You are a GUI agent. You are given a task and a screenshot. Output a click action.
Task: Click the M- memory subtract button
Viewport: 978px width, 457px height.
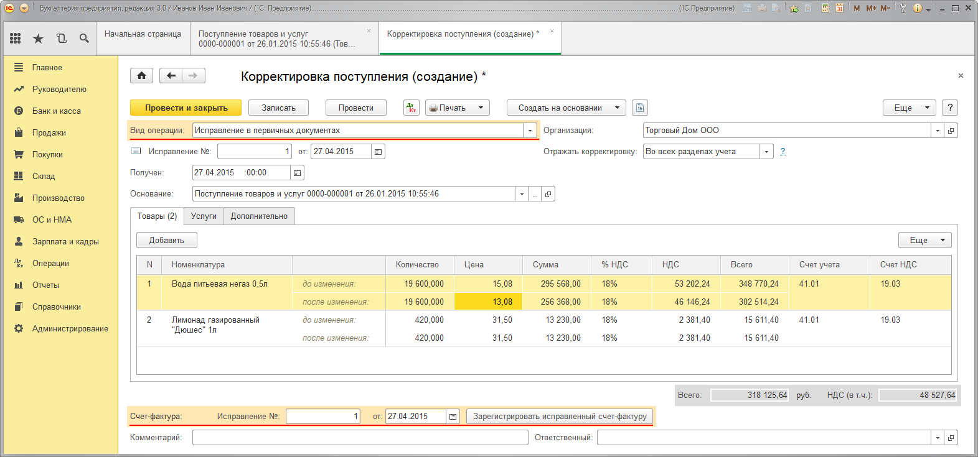[x=885, y=8]
